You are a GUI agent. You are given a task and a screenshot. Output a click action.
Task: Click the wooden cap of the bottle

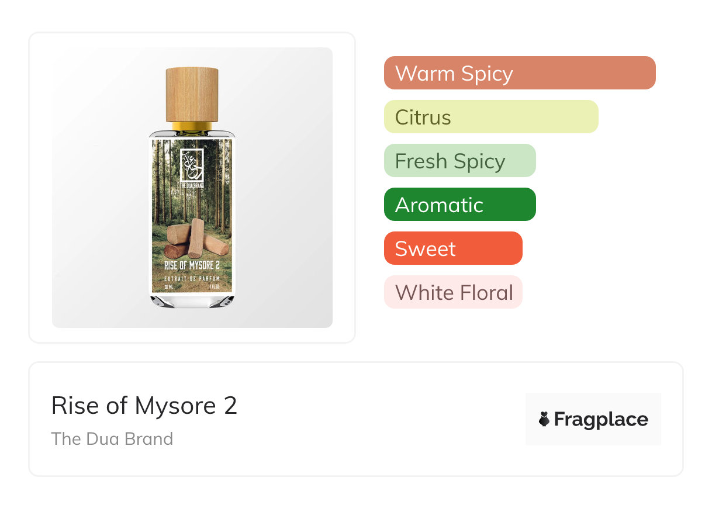pos(192,94)
